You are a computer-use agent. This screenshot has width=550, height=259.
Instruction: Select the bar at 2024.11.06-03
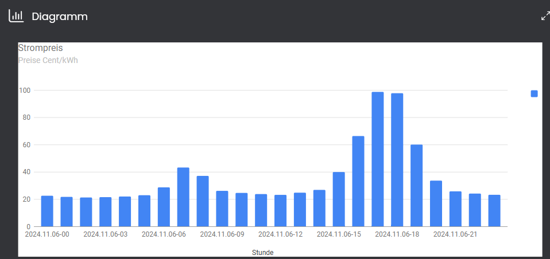point(105,212)
